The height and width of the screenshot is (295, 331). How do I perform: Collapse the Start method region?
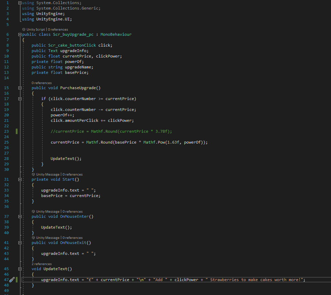click(20, 179)
